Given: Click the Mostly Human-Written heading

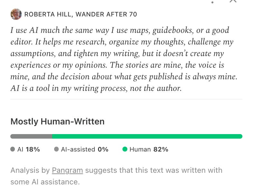Looking at the screenshot, I should click(x=57, y=122).
